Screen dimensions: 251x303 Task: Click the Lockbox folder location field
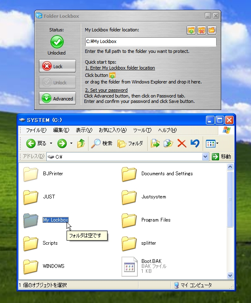[x=151, y=42]
